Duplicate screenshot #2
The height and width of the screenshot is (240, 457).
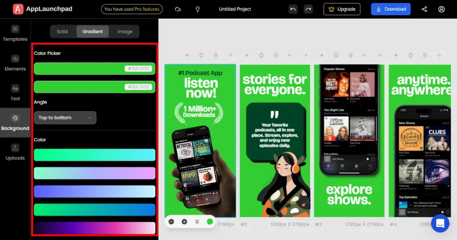click(261, 55)
